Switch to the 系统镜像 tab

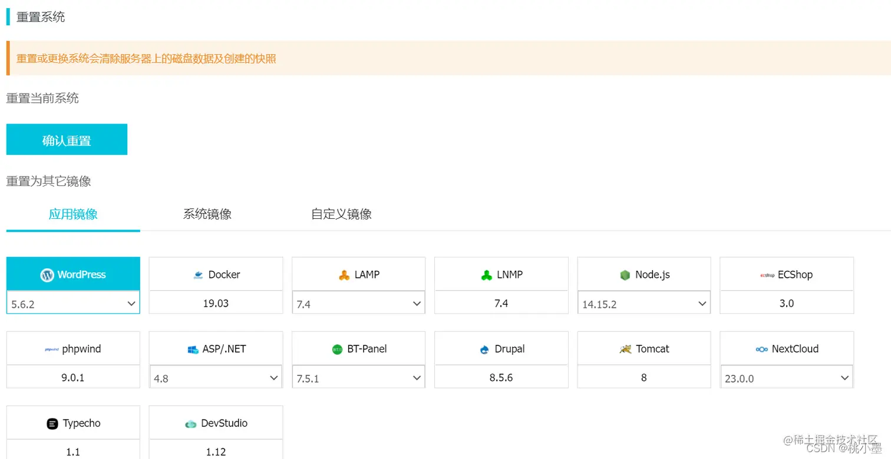pyautogui.click(x=207, y=214)
